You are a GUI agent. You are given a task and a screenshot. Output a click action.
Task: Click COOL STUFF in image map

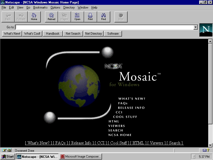(x=125, y=117)
